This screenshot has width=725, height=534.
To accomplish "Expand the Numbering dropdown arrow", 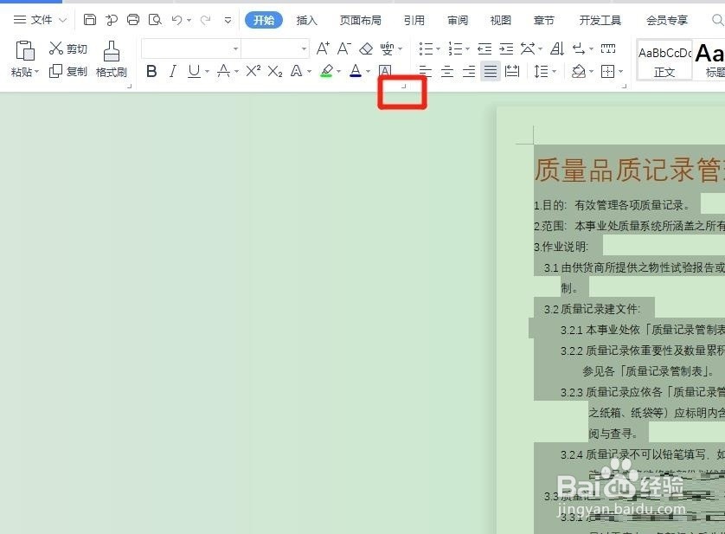I will click(x=467, y=48).
